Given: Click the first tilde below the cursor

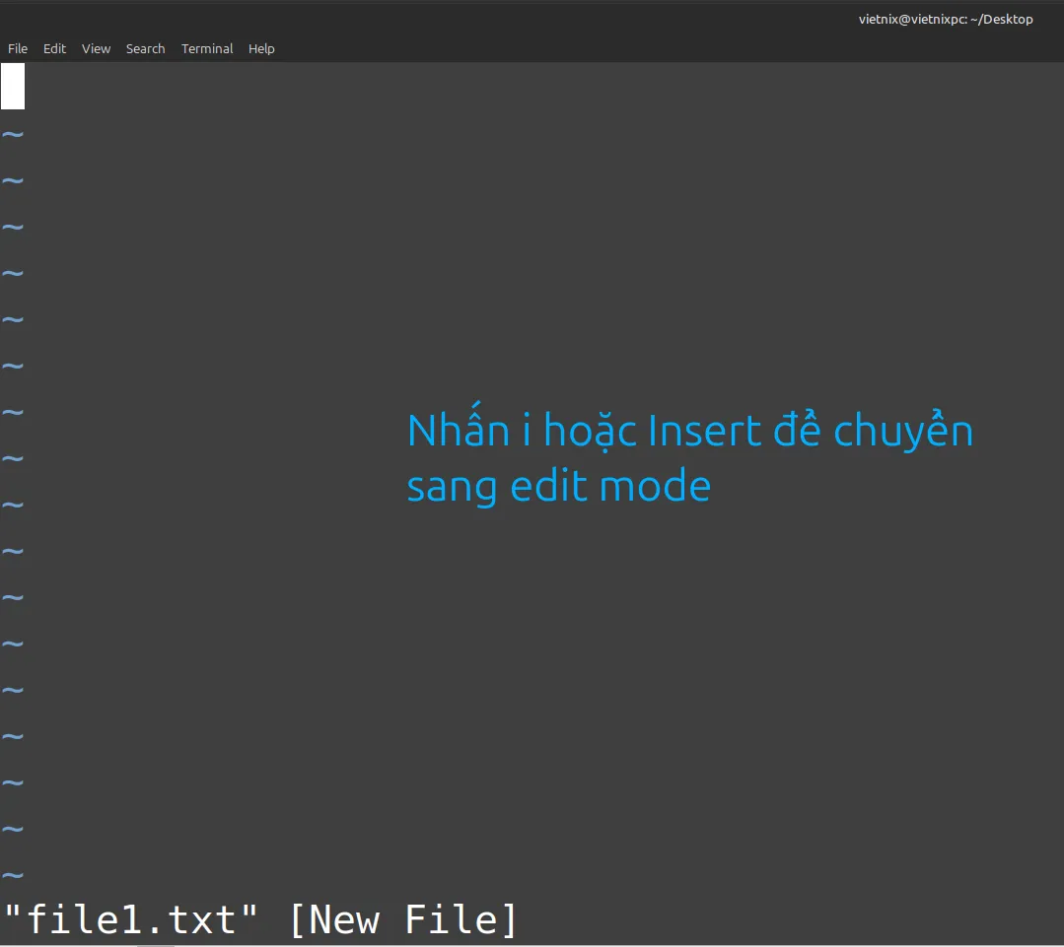Looking at the screenshot, I should point(13,134).
